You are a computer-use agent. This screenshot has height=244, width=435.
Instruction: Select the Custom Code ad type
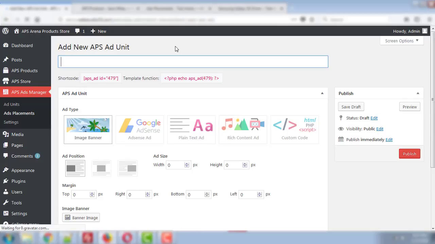pyautogui.click(x=294, y=129)
